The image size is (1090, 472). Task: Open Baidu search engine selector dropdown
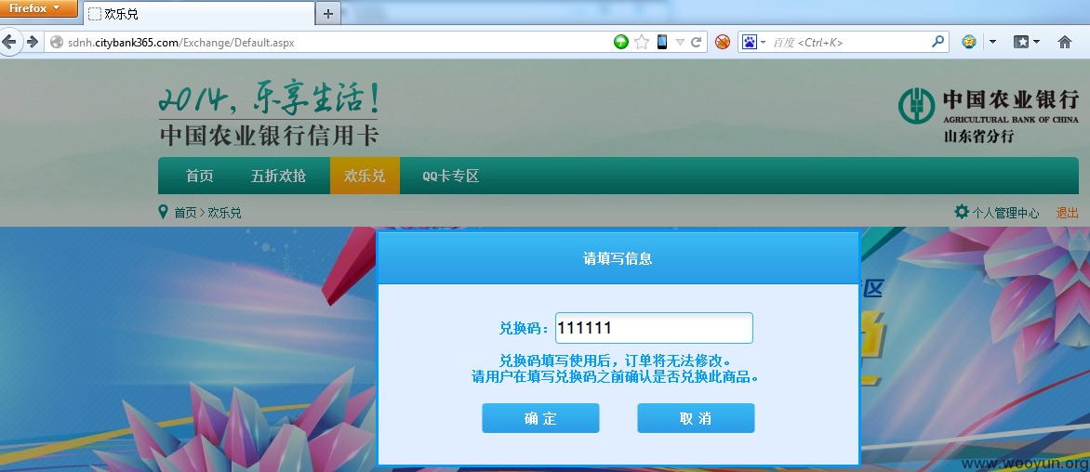753,43
